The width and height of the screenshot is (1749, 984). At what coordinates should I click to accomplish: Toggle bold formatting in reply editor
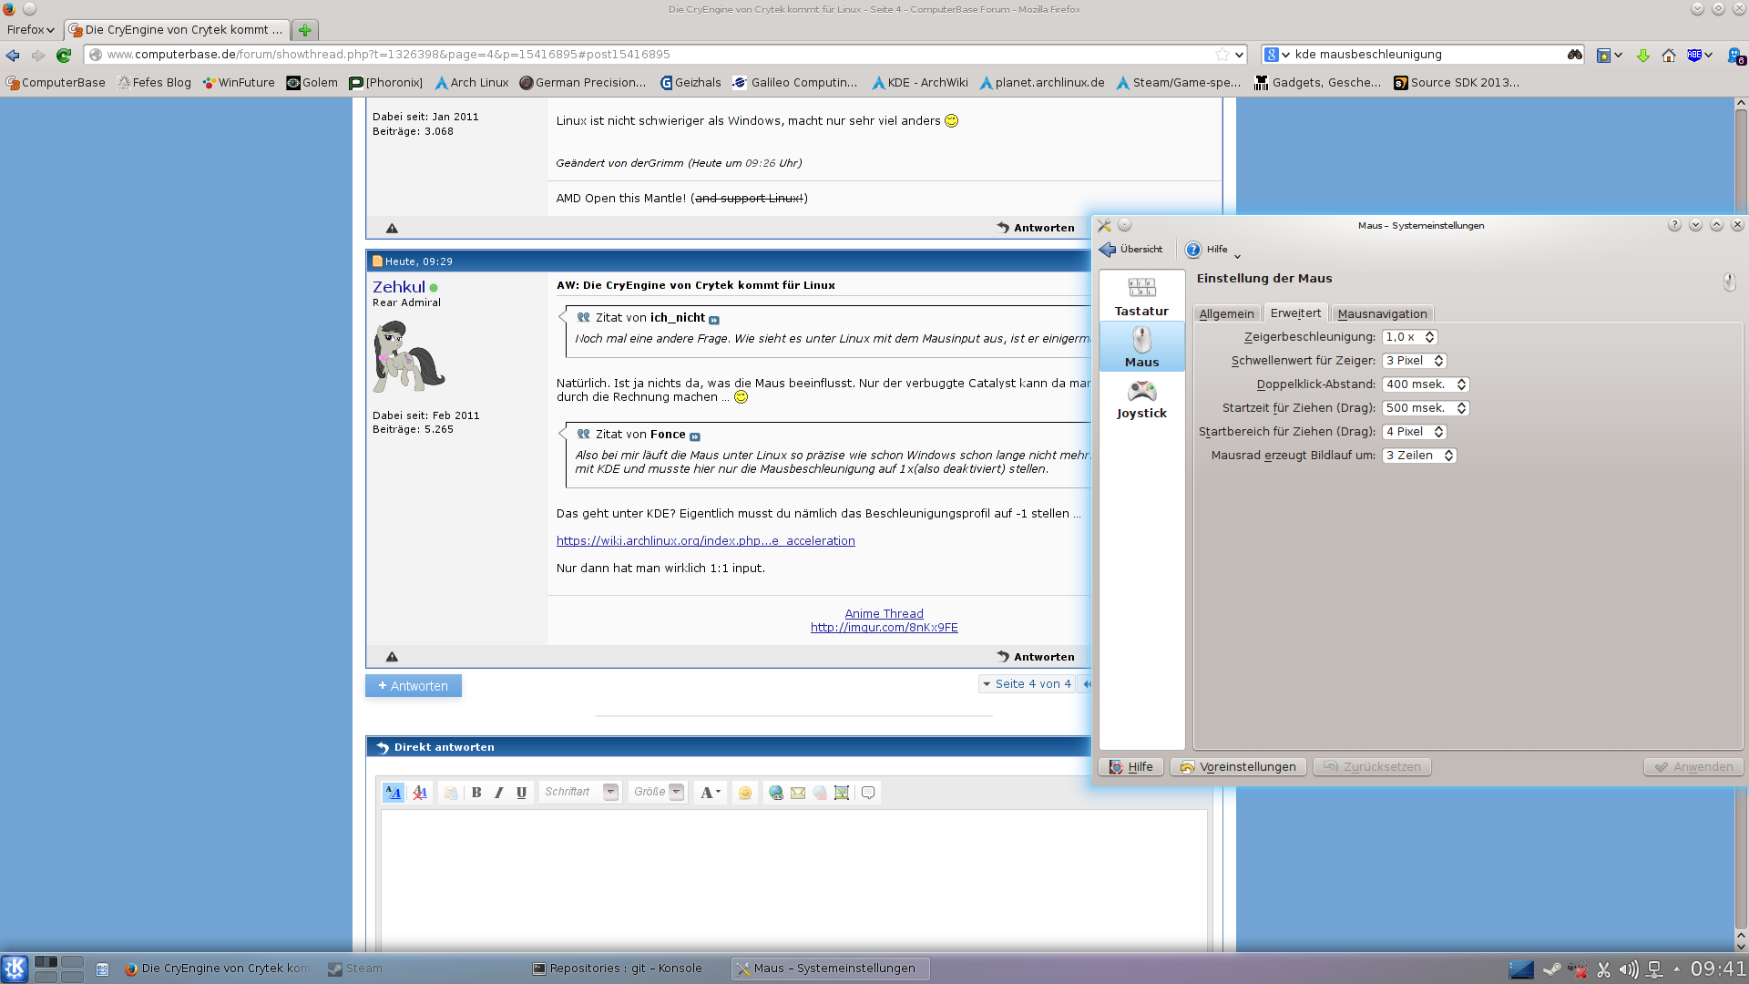pos(476,793)
